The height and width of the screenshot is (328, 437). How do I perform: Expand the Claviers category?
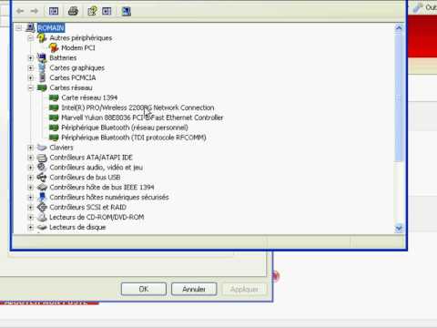point(31,148)
